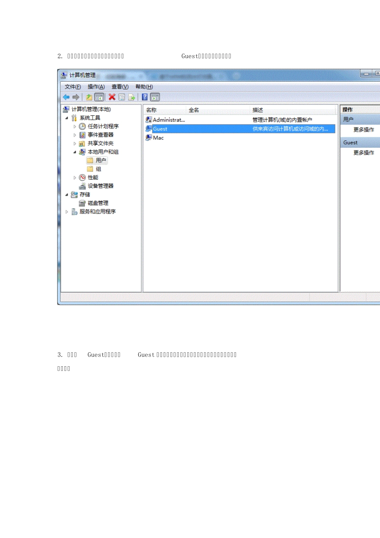Image resolution: width=380 pixels, height=538 pixels.
Task: Click the Administrator user account icon
Action: point(148,120)
